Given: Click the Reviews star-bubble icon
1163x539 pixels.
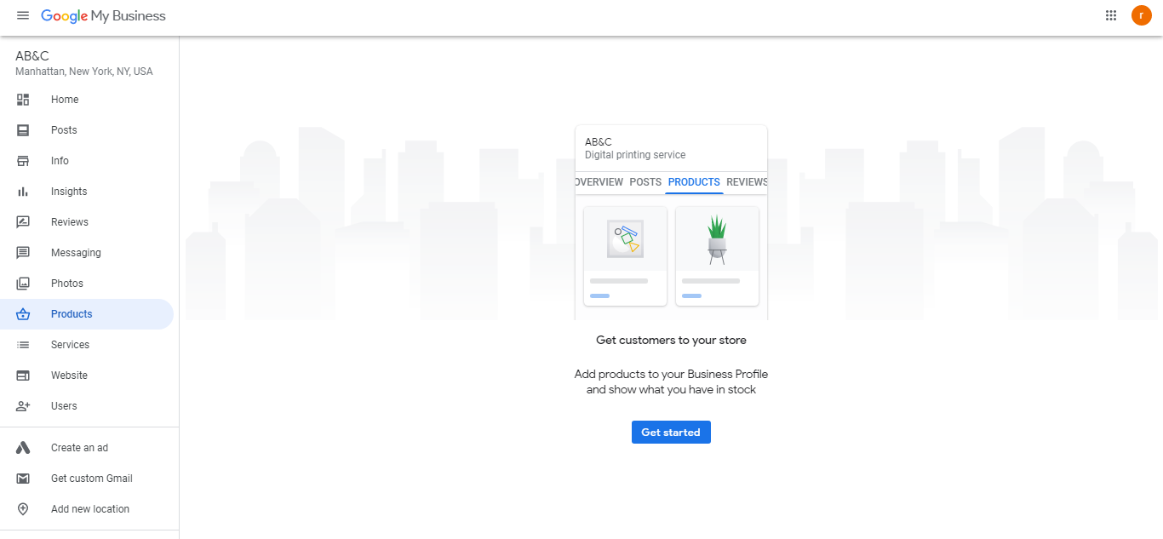Looking at the screenshot, I should pos(23,222).
